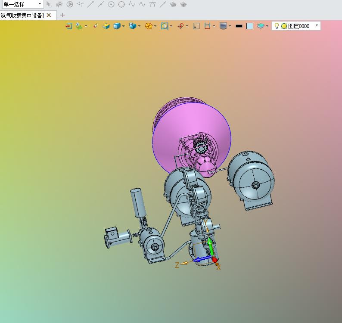Select the scattered points pick icon

(x=80, y=4)
